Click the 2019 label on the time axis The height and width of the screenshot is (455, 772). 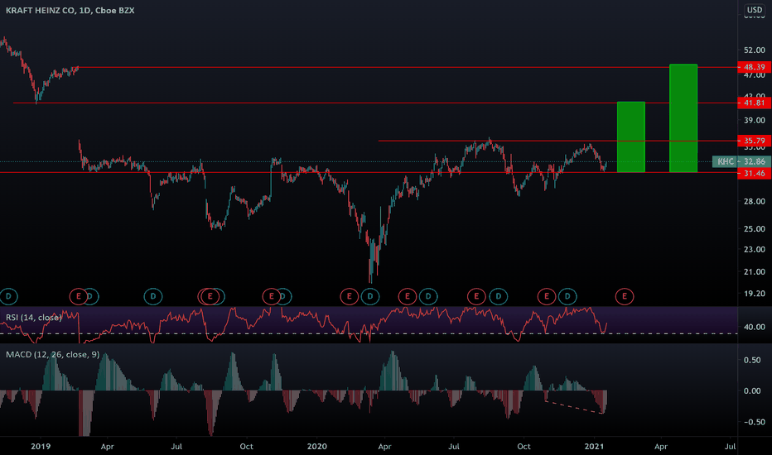click(x=41, y=446)
